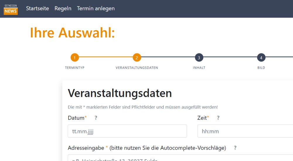The height and width of the screenshot is (161, 293).
Task: Click the question mark beside Adresseingabe
Action: click(235, 148)
